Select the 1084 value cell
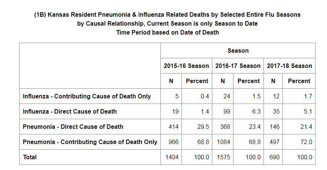This screenshot has width=327, height=170. [x=223, y=142]
